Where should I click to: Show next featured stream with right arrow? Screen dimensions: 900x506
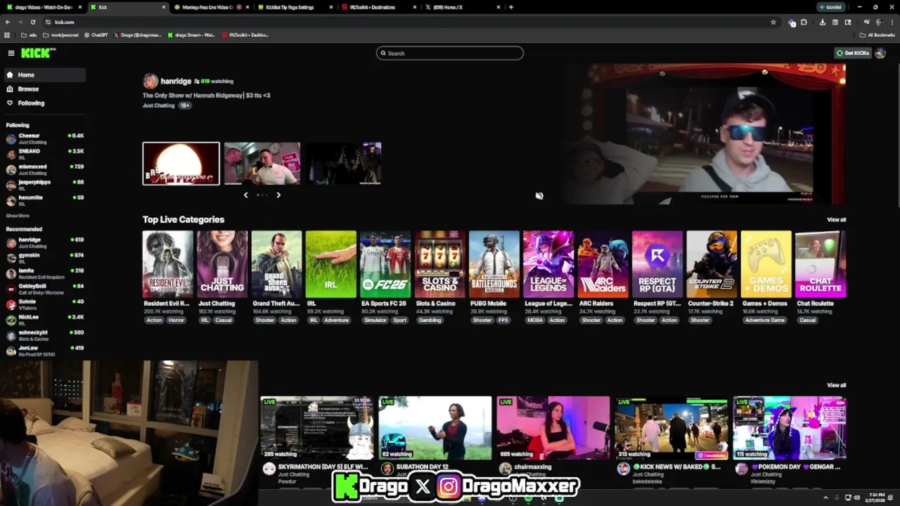pos(278,195)
